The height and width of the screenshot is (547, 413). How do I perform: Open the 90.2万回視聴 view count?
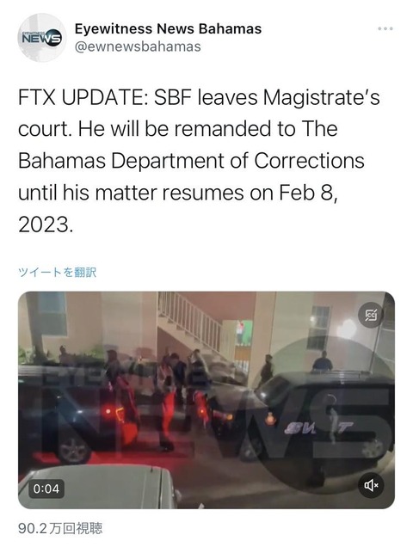tap(60, 528)
